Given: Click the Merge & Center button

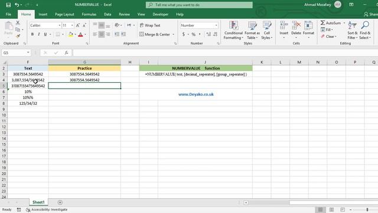Looking at the screenshot, I should (155, 34).
